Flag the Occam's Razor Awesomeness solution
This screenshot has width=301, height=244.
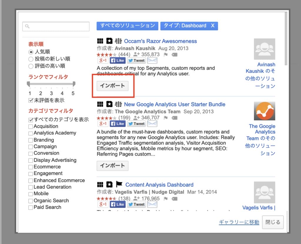(x=166, y=55)
